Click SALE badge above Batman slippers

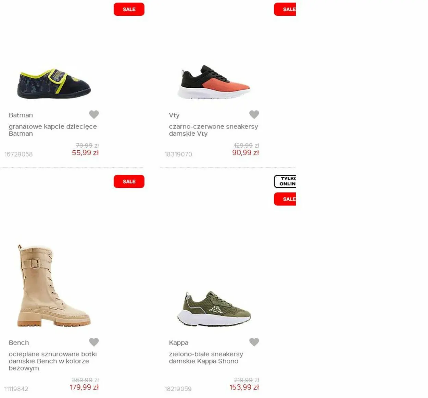click(129, 9)
